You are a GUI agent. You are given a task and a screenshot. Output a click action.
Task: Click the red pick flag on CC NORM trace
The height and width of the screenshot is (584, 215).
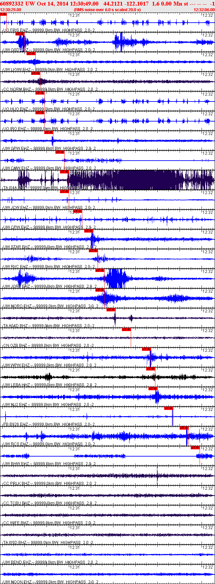click(36, 73)
